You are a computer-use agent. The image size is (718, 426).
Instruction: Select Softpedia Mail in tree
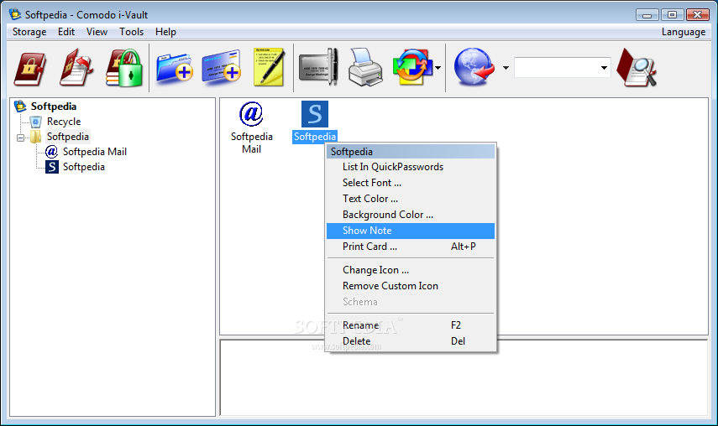(x=95, y=152)
